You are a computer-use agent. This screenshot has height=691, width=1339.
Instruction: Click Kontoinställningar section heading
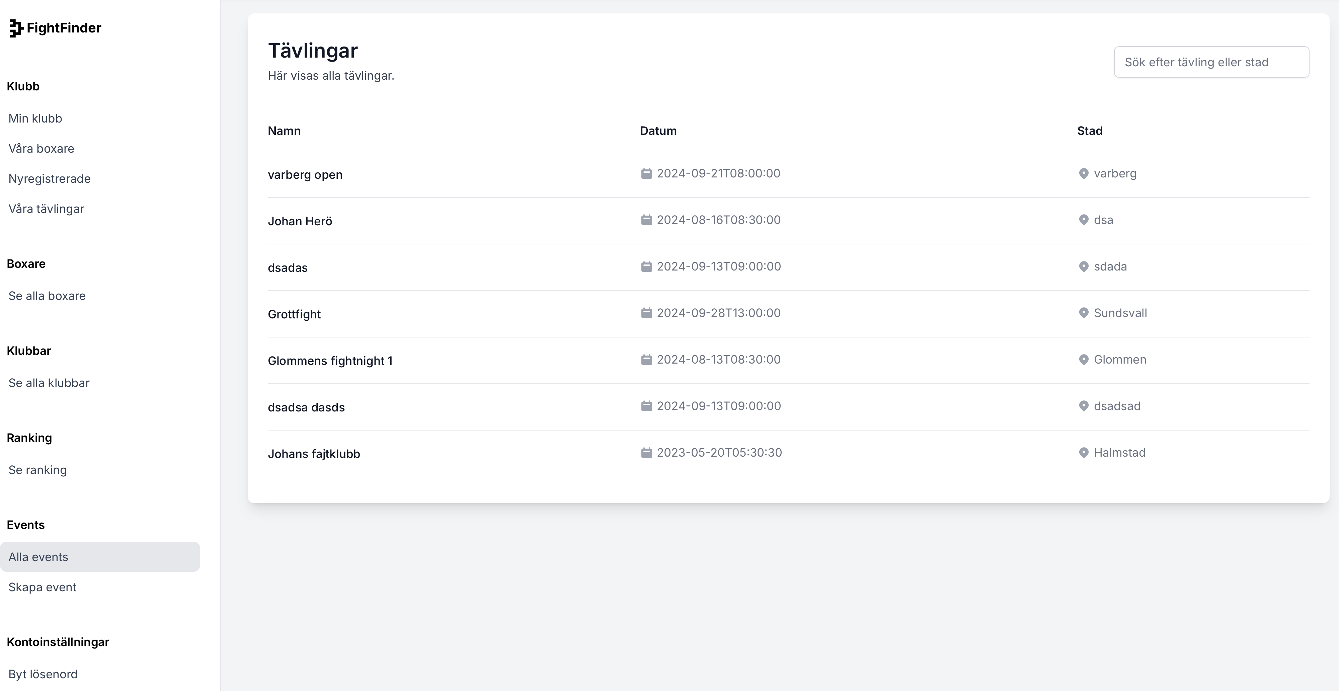pos(58,642)
